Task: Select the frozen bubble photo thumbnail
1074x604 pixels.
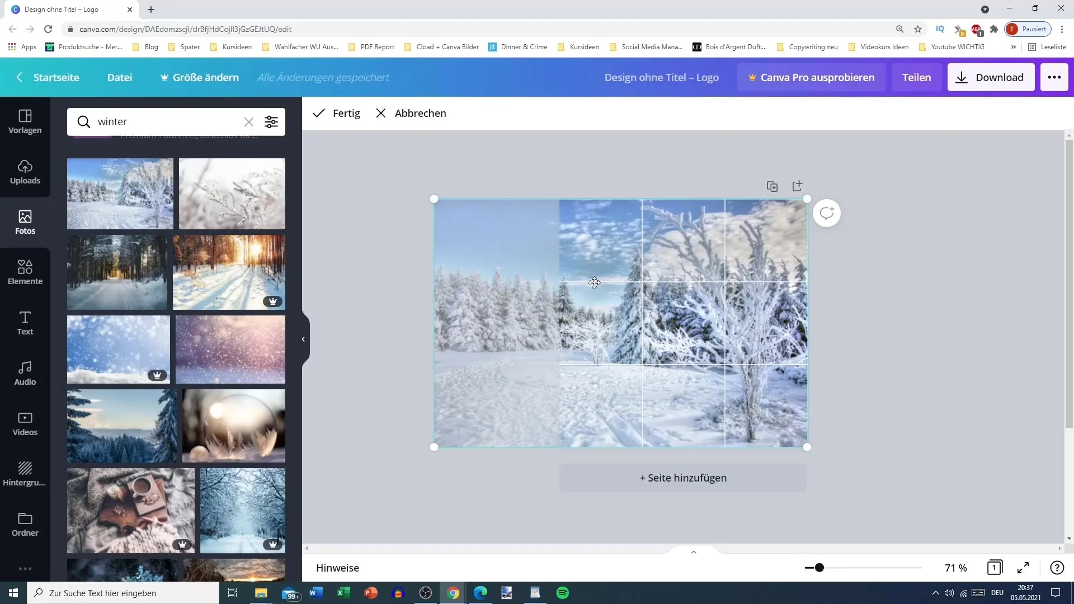Action: [234, 426]
